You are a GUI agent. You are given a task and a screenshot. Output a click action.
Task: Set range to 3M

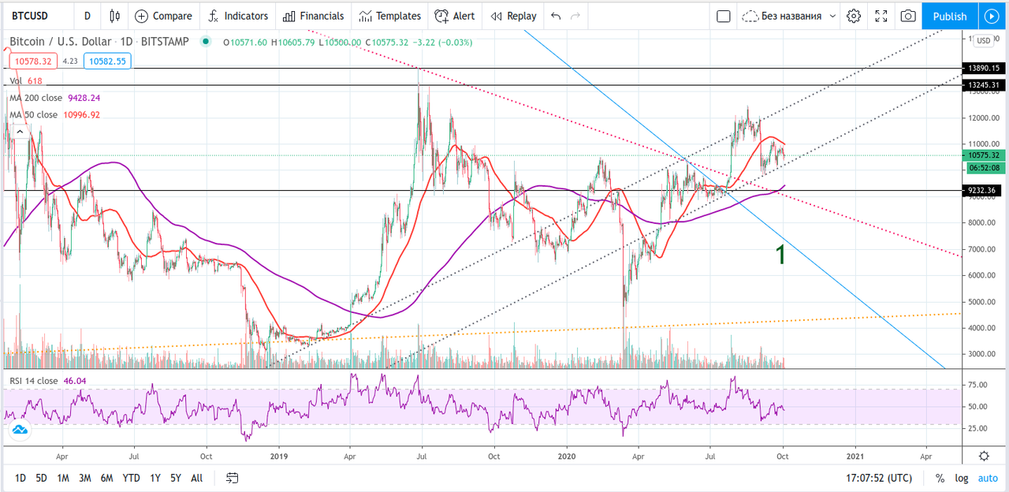pyautogui.click(x=84, y=478)
